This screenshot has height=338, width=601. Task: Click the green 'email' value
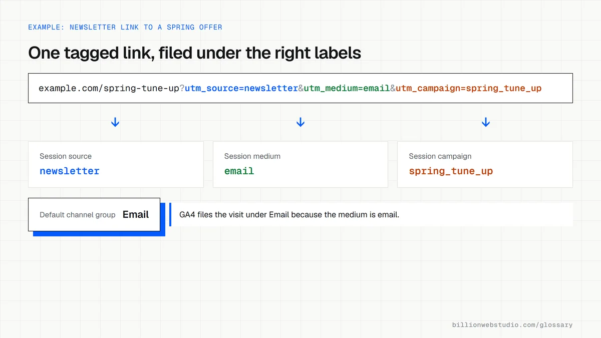[239, 171]
